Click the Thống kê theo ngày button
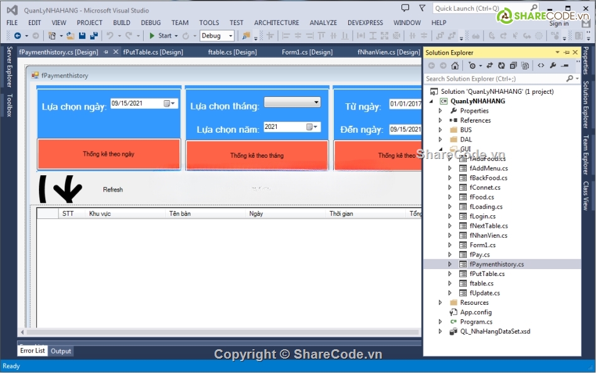The width and height of the screenshot is (596, 373). (109, 154)
